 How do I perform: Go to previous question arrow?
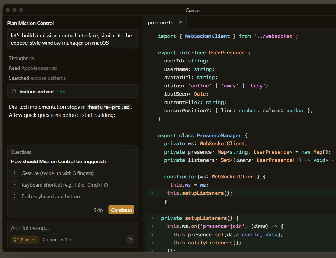123,152
